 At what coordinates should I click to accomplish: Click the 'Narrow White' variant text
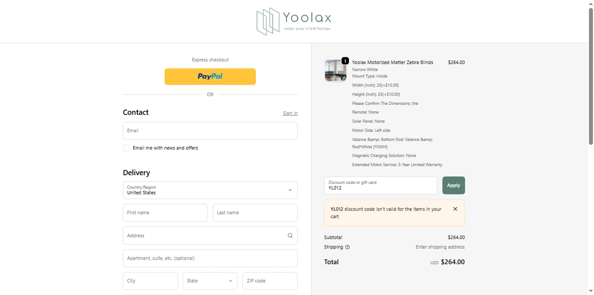coord(365,70)
